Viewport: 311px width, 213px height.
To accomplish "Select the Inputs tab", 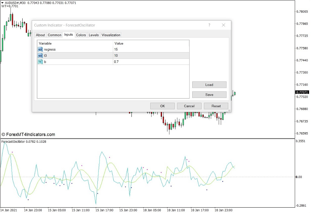I will click(68, 35).
